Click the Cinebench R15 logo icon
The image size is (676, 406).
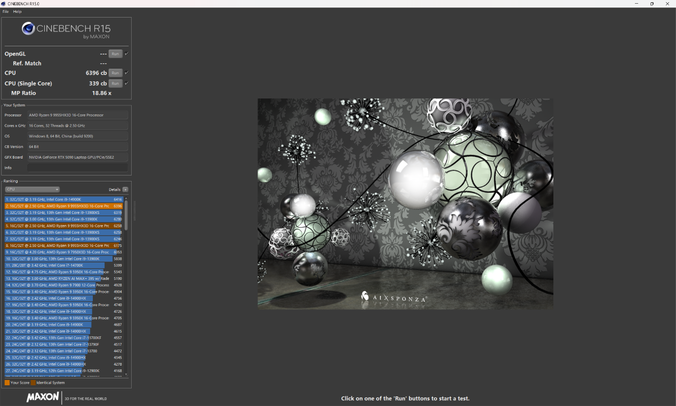(28, 29)
